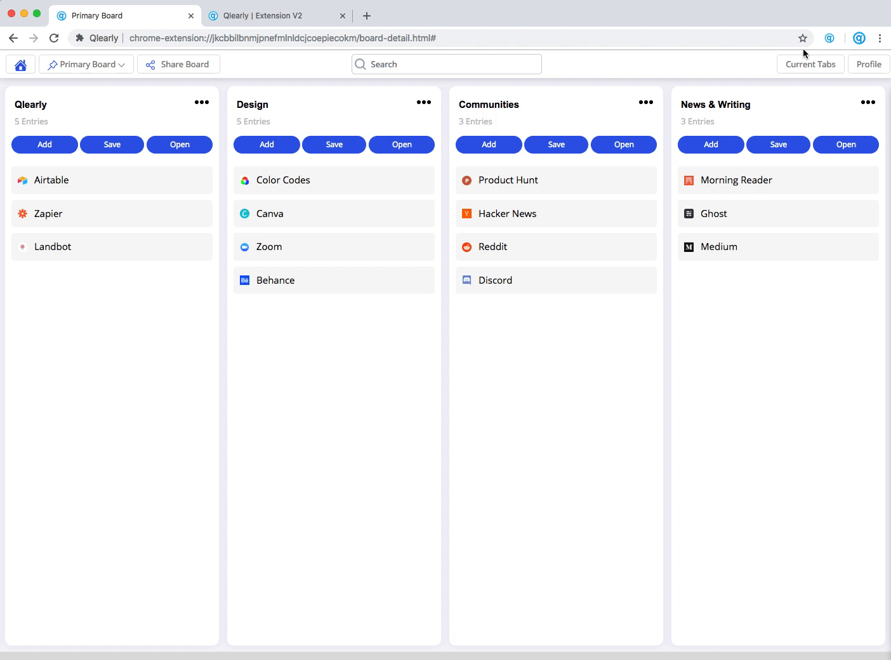Viewport: 891px width, 660px height.
Task: Click Open in the Communities column
Action: 624,145
